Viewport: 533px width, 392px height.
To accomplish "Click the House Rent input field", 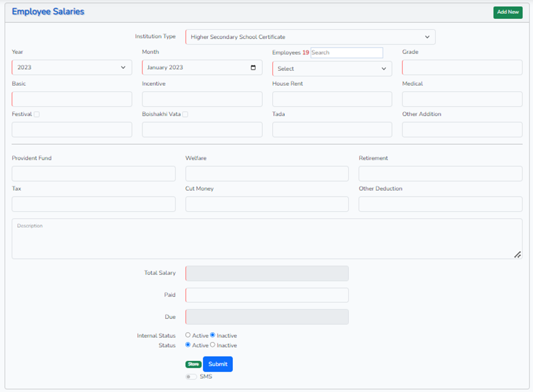I will tap(332, 99).
